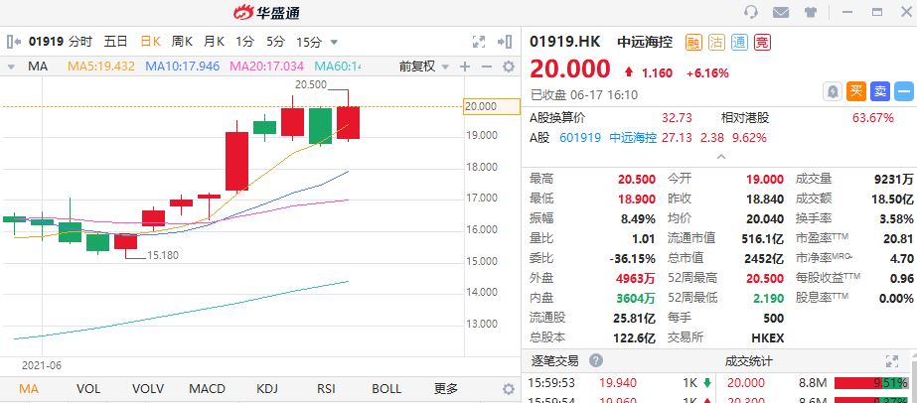Viewport: 917px width, 403px height.
Task: Click stock code 01919 in chart header
Action: (46, 42)
